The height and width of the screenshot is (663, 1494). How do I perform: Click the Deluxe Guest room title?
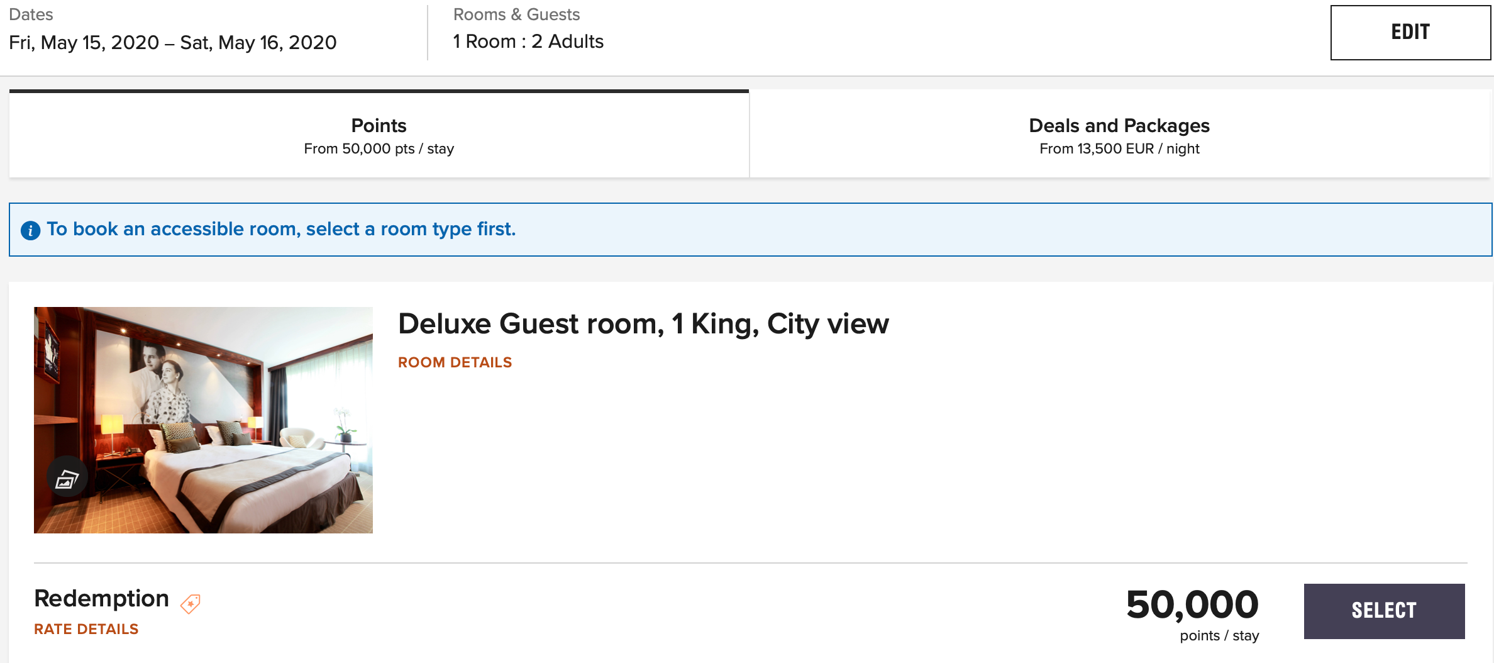point(643,324)
